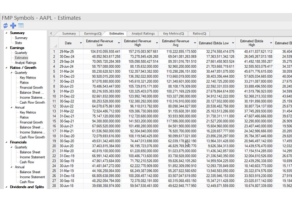Click revenue low cell 104,810,055,938.441
Screen dimensions: 292x202
click(102, 52)
